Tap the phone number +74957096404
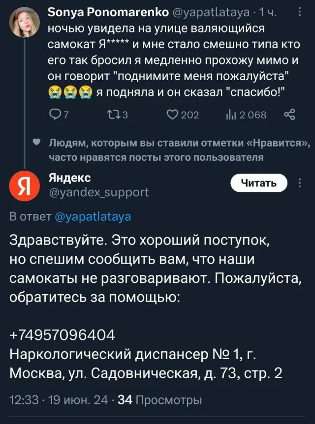 pos(63,335)
